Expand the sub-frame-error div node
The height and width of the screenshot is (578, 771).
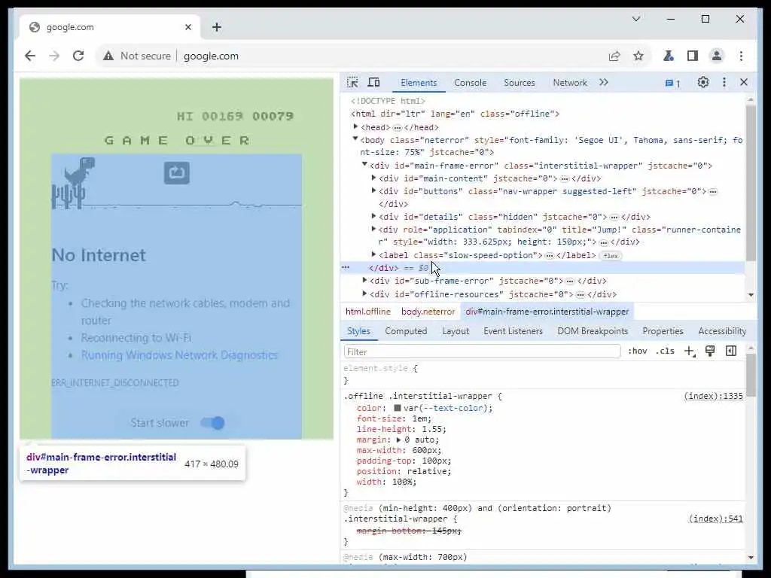(364, 280)
